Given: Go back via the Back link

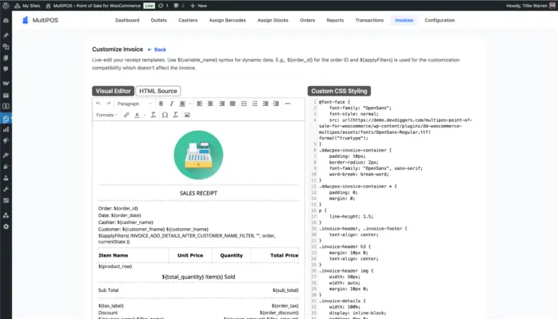Looking at the screenshot, I should point(157,49).
